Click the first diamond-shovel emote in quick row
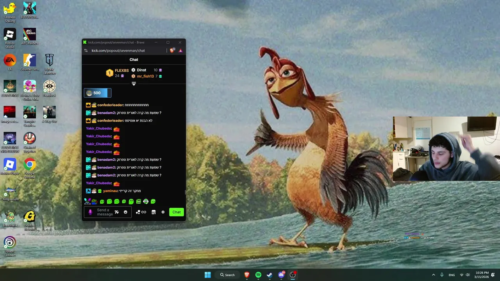 pyautogui.click(x=87, y=201)
